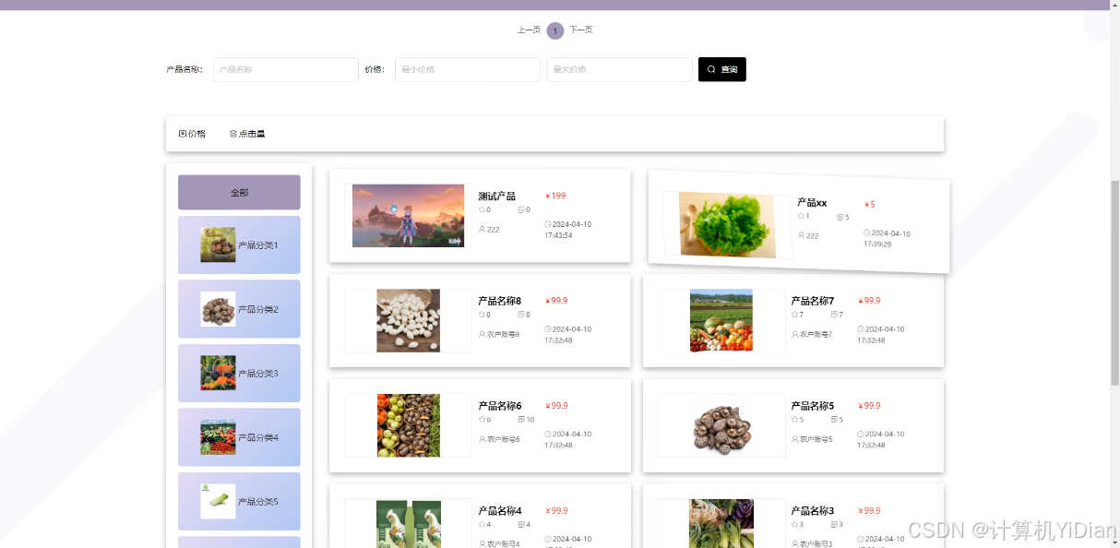This screenshot has height=548, width=1120.
Task: Select the 产品分类1 category
Action: [239, 245]
